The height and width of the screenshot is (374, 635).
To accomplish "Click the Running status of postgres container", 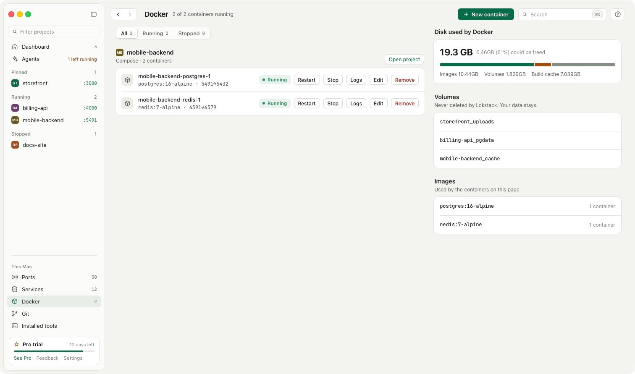I will [275, 80].
